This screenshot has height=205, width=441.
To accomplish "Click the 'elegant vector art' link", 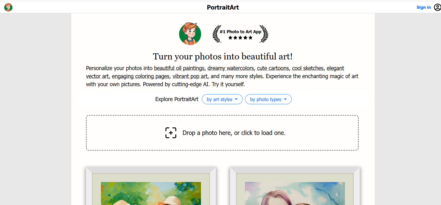I will 335,68.
